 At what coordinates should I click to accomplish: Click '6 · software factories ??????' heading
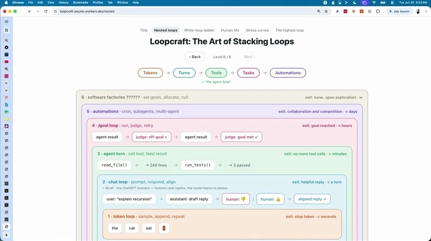pos(110,97)
